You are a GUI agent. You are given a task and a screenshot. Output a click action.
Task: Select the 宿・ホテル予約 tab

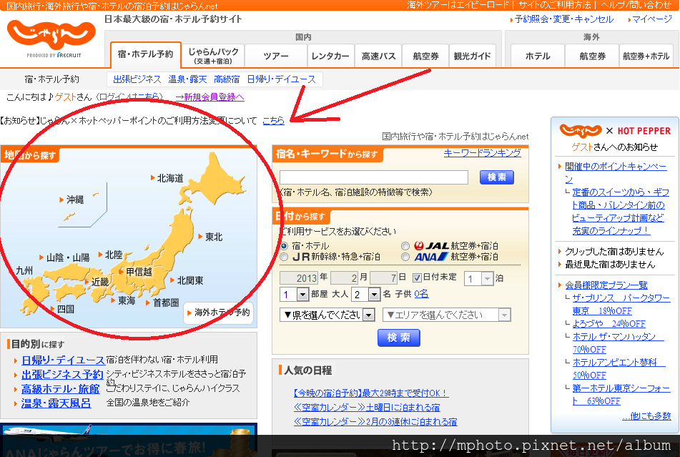(x=146, y=55)
